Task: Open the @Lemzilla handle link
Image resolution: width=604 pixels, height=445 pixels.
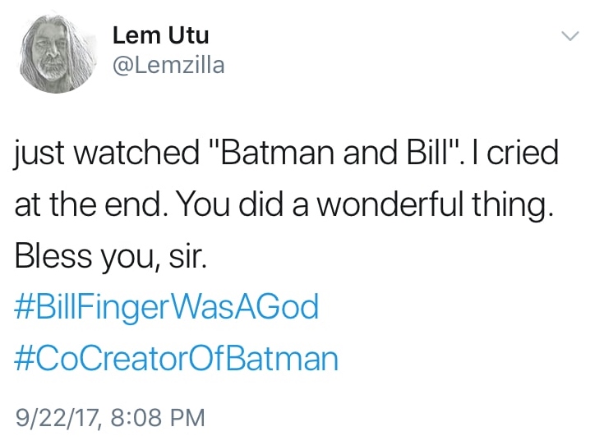Action: [168, 65]
